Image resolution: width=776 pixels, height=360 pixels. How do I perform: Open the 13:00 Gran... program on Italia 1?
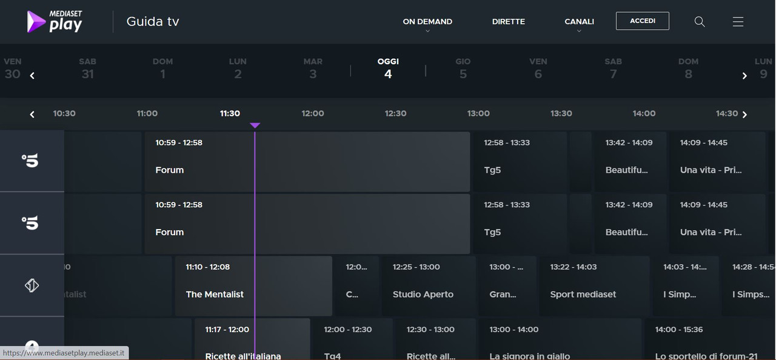pyautogui.click(x=507, y=286)
